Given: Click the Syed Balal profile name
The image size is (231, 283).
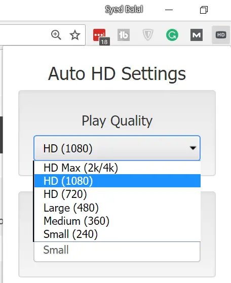Looking at the screenshot, I should point(124,10).
